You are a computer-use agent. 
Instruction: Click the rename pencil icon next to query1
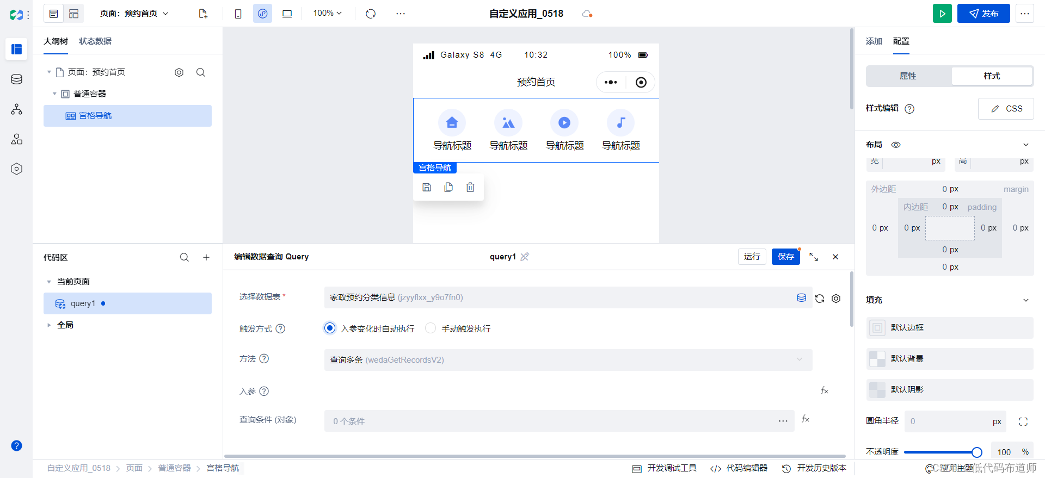(525, 257)
